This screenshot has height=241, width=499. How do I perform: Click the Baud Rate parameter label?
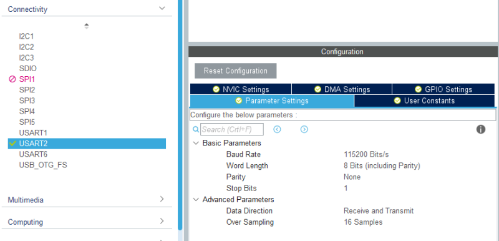243,154
